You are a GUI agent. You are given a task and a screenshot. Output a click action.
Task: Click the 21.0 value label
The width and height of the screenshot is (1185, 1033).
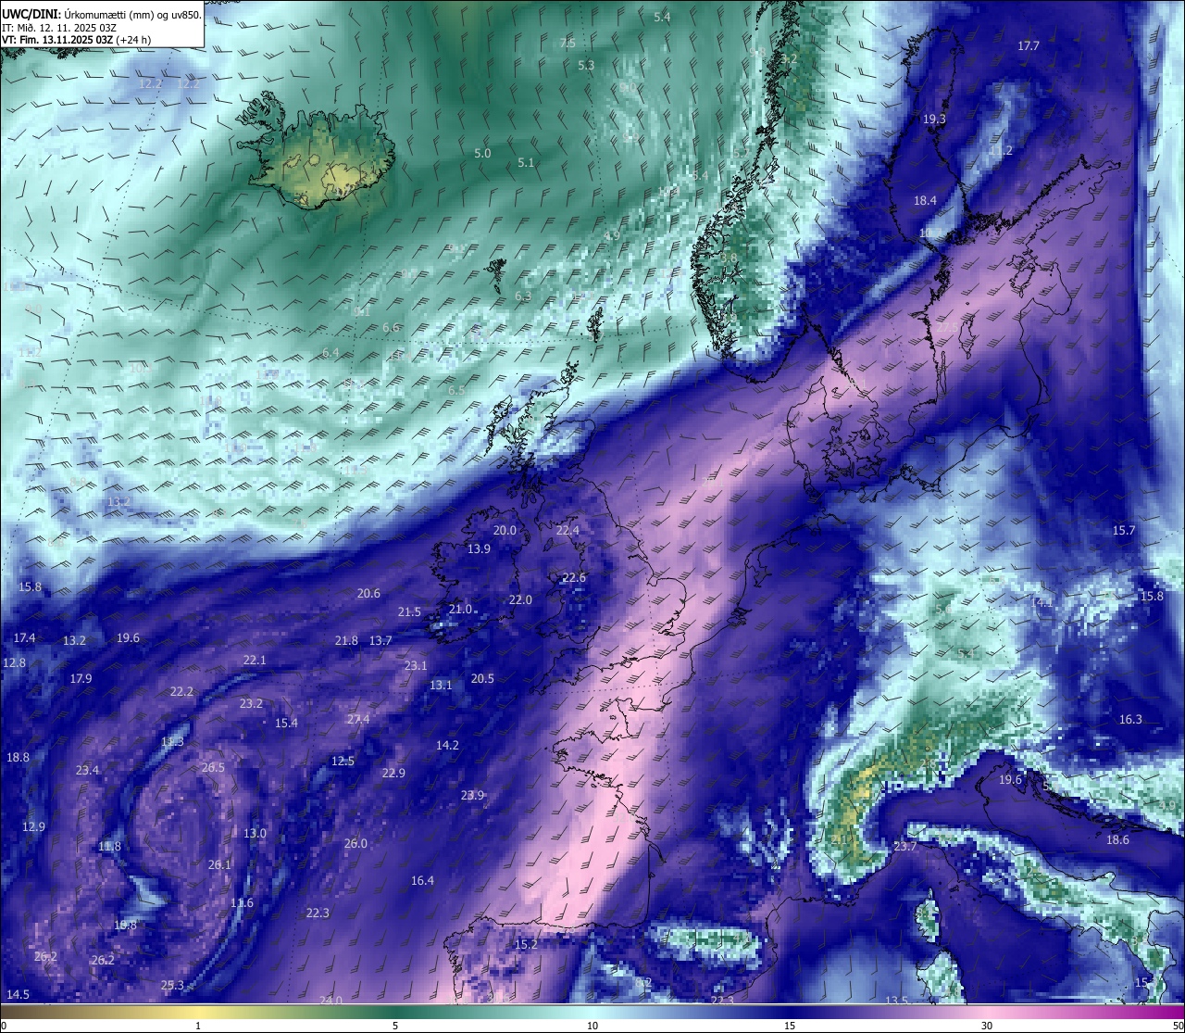click(460, 609)
